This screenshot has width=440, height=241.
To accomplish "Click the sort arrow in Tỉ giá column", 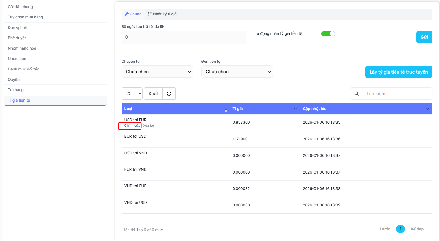I will (x=295, y=109).
